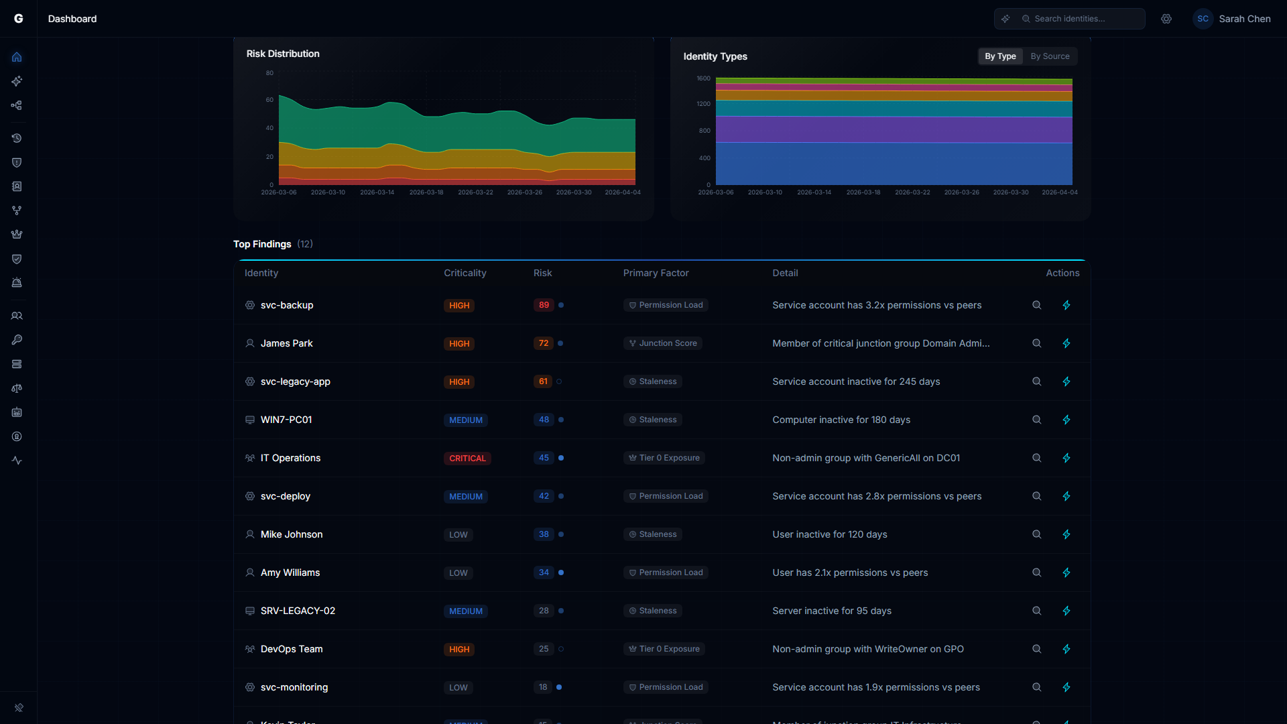Click lightning action for svc-backup row
Viewport: 1287px width, 724px height.
(1066, 305)
